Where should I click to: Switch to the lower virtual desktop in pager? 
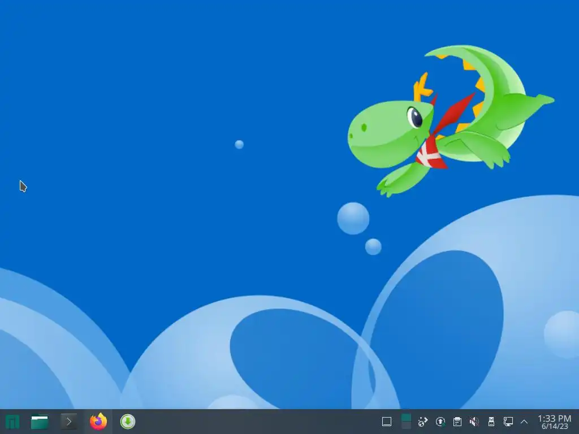pyautogui.click(x=406, y=426)
